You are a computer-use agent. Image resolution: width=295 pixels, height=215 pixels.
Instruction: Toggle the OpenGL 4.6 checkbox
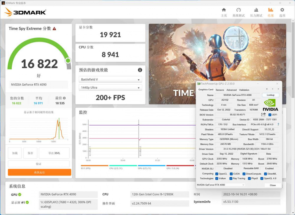point(262,178)
